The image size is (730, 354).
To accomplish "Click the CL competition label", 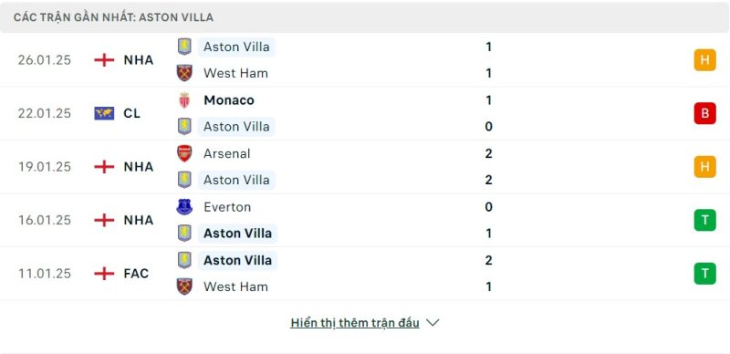I will (x=131, y=113).
